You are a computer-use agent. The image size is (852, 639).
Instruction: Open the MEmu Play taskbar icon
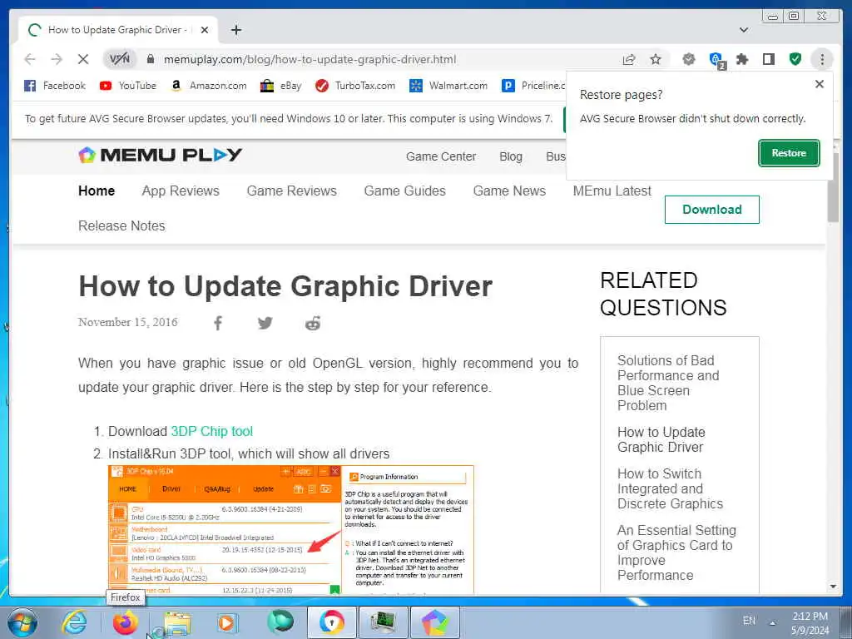tap(435, 622)
